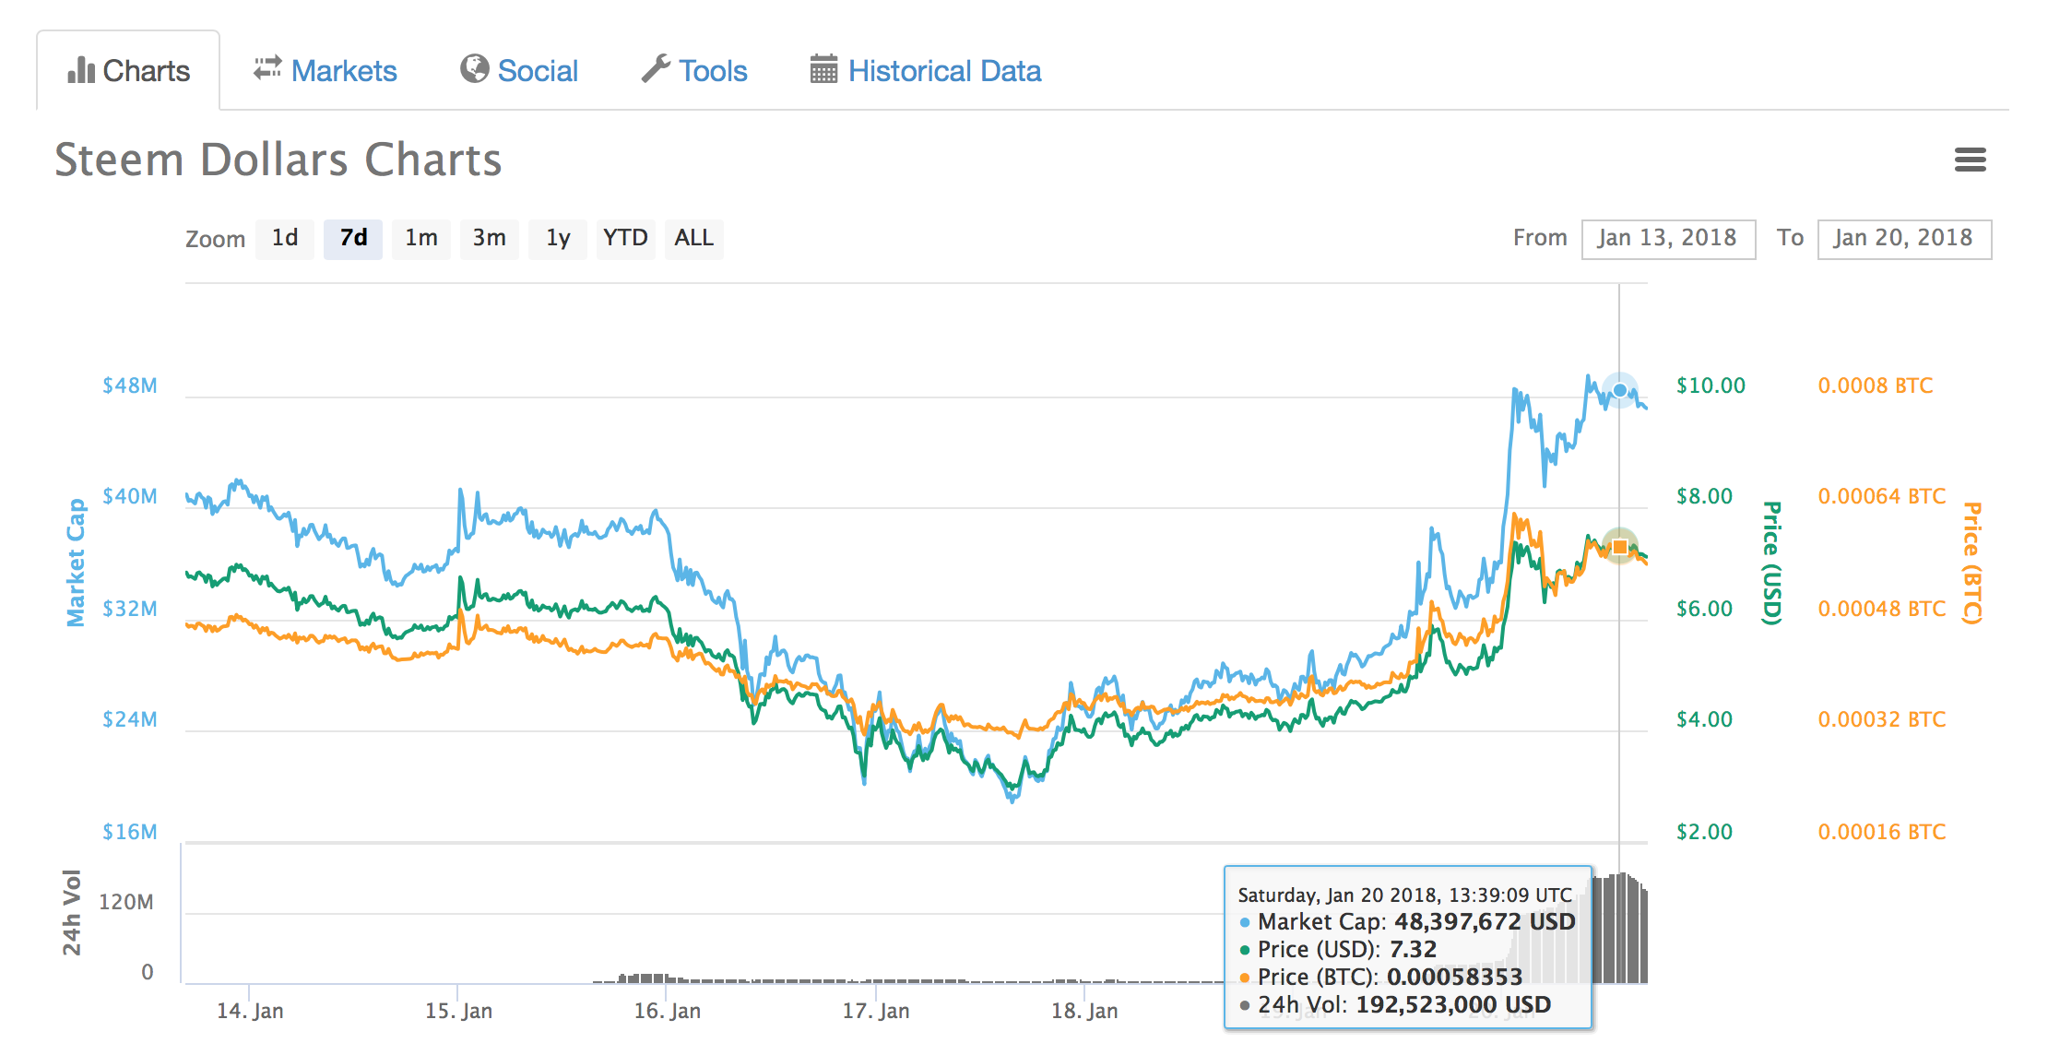Image resolution: width=2048 pixels, height=1055 pixels.
Task: Click the 14. Jan date axis label
Action: click(x=250, y=1011)
